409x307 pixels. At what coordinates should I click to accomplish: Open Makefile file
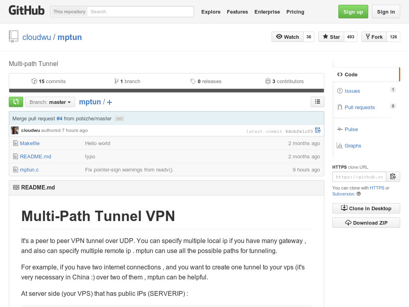[30, 144]
